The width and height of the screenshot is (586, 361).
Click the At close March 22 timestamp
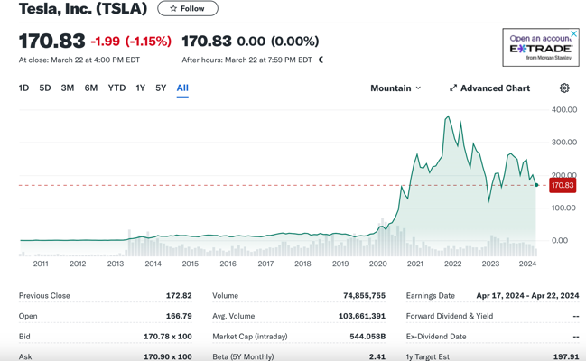[x=79, y=60]
